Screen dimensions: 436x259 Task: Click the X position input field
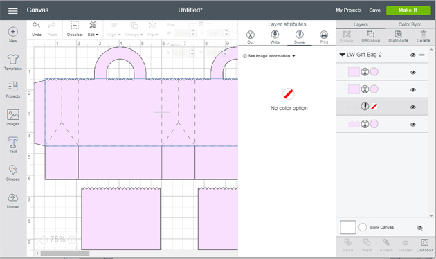pos(181,53)
